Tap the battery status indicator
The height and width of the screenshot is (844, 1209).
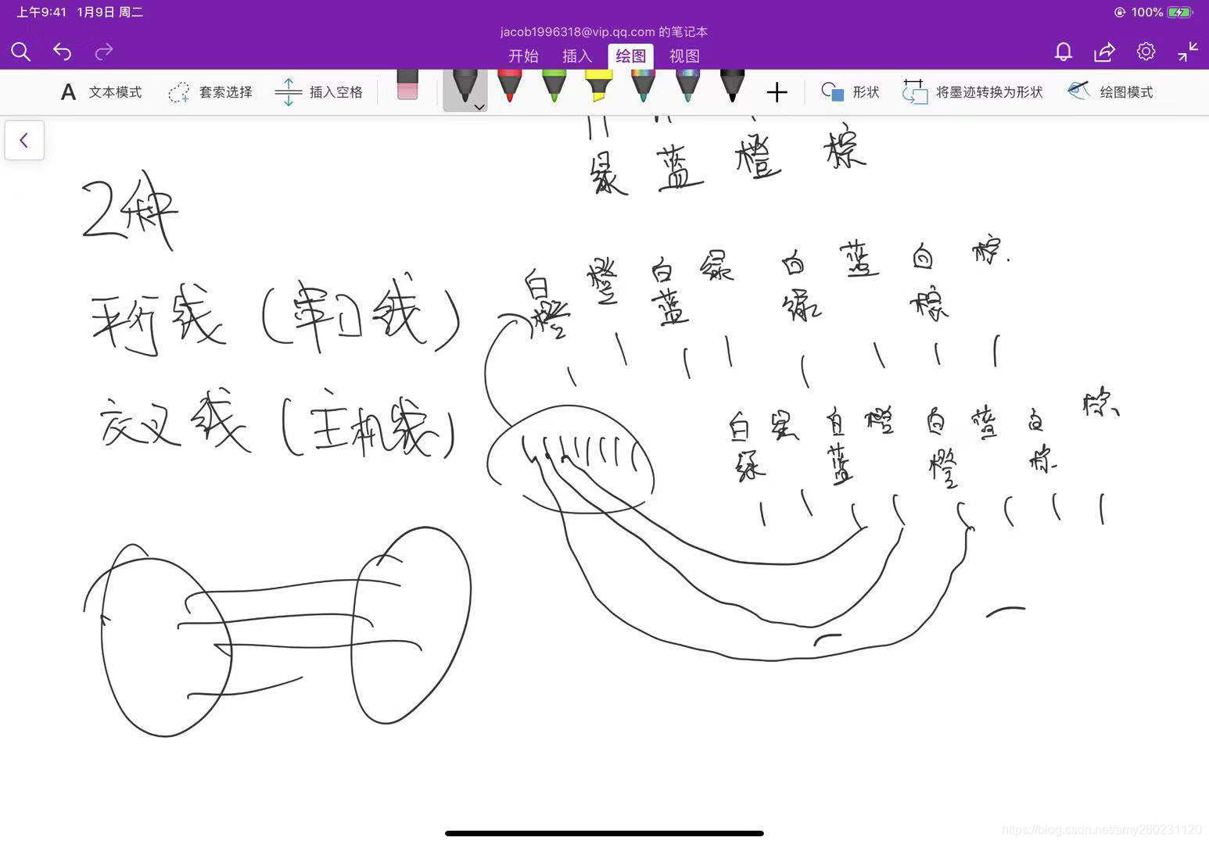[1180, 13]
